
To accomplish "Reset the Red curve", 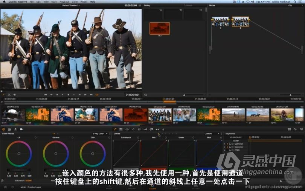I will tap(166, 138).
